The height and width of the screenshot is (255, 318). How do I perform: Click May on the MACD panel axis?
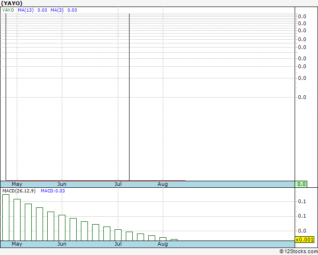coord(17,244)
